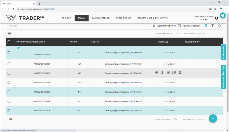Refresh the orders list
The image size is (229, 132).
219,26
